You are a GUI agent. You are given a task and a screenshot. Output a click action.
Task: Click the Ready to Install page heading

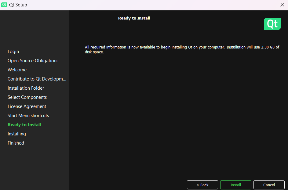pyautogui.click(x=134, y=18)
